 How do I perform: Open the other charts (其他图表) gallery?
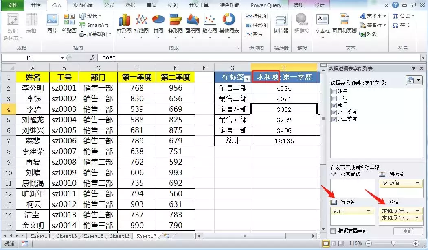229,26
